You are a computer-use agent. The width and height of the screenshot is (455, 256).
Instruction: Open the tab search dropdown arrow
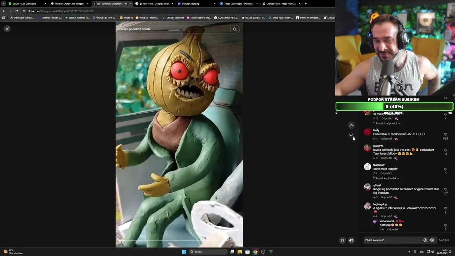click(x=3, y=4)
